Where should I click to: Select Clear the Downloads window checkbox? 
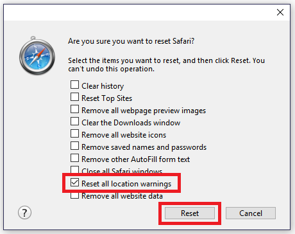pos(74,122)
